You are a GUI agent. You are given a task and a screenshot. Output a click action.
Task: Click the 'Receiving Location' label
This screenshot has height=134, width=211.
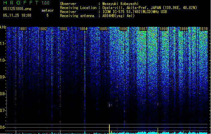tap(78, 8)
